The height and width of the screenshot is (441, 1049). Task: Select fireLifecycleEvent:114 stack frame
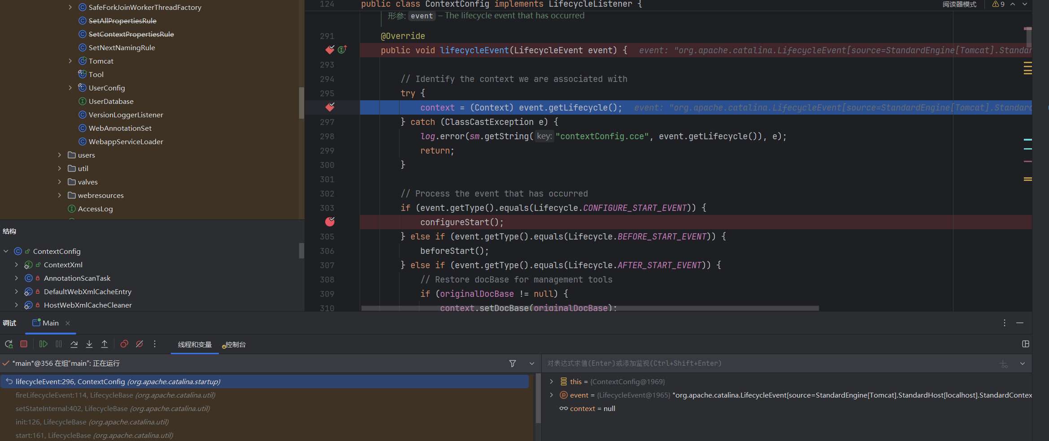[x=115, y=395]
